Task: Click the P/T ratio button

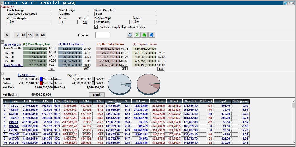Action: 52,69
